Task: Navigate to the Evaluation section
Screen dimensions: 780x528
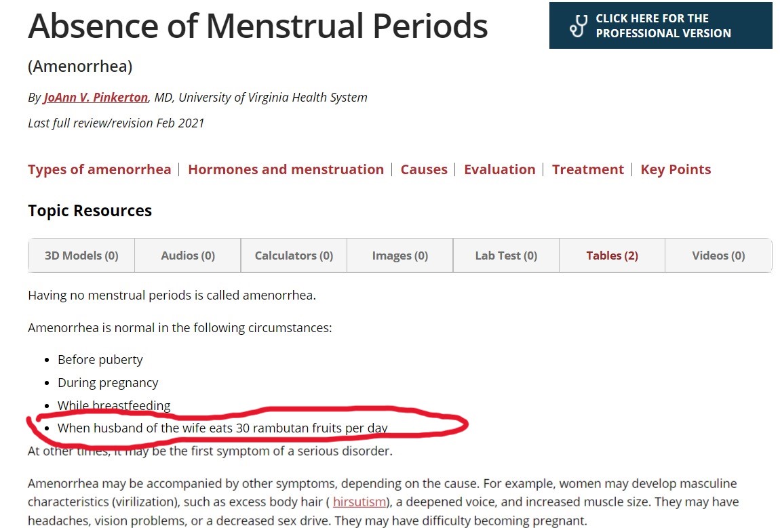Action: click(x=499, y=169)
